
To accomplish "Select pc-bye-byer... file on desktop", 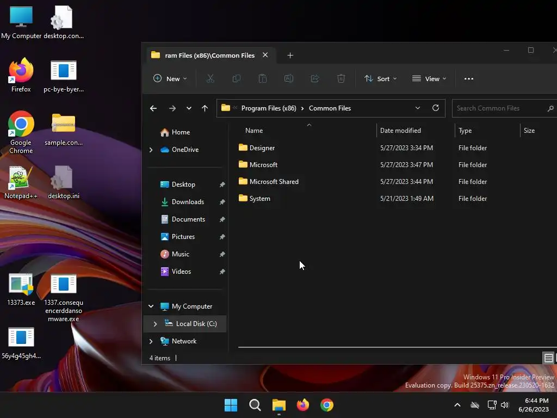I will 64,76.
